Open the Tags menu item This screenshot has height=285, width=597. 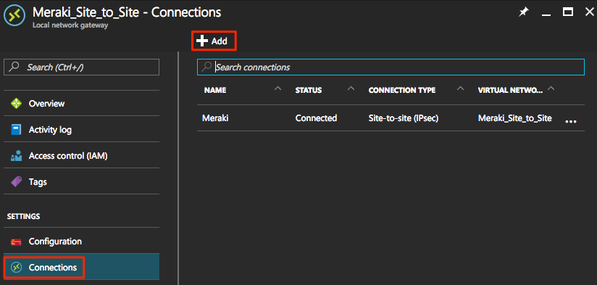(81, 182)
